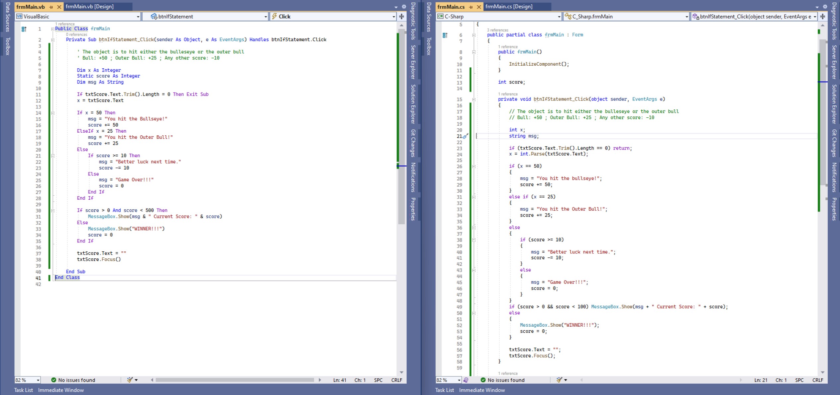
Task: Pin the frmMain.vb tab
Action: 51,7
